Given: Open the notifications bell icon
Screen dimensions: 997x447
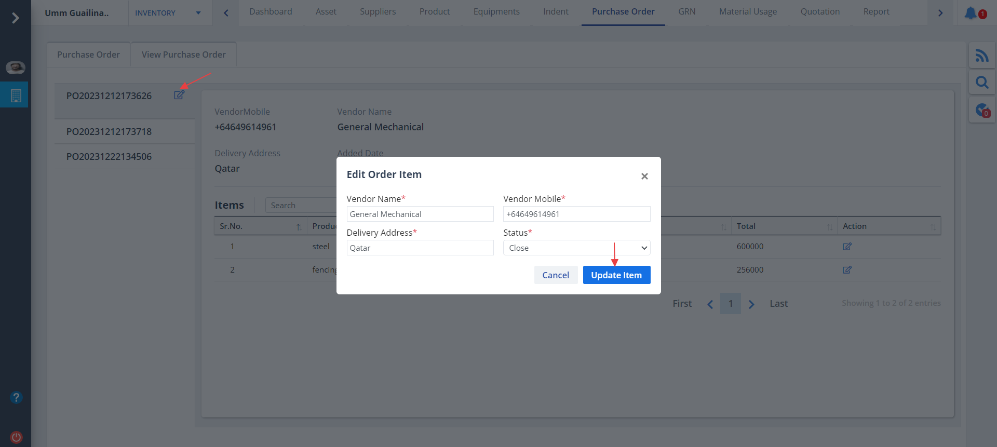Looking at the screenshot, I should click(x=971, y=13).
